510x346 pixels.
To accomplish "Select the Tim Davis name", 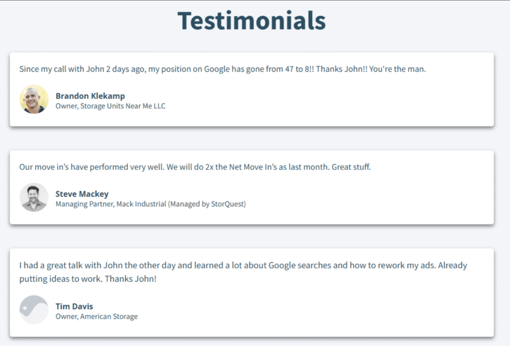I will pyautogui.click(x=74, y=306).
